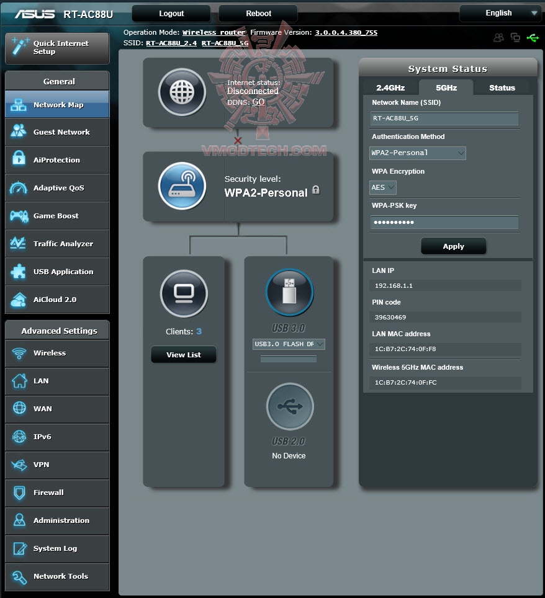Open the USB Application menu item
Viewport: 545px width, 598px height.
(x=57, y=272)
